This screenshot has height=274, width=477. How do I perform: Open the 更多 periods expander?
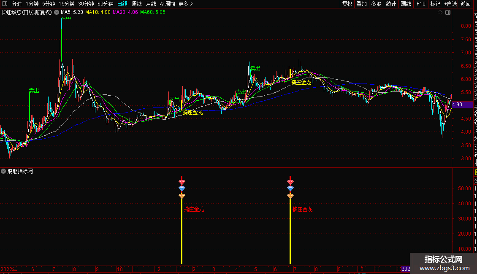point(186,4)
